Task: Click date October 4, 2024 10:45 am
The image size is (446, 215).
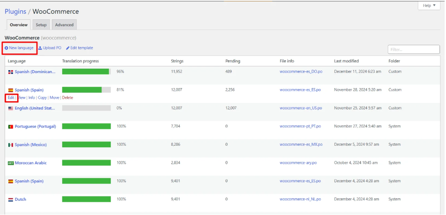Action: [x=356, y=163]
